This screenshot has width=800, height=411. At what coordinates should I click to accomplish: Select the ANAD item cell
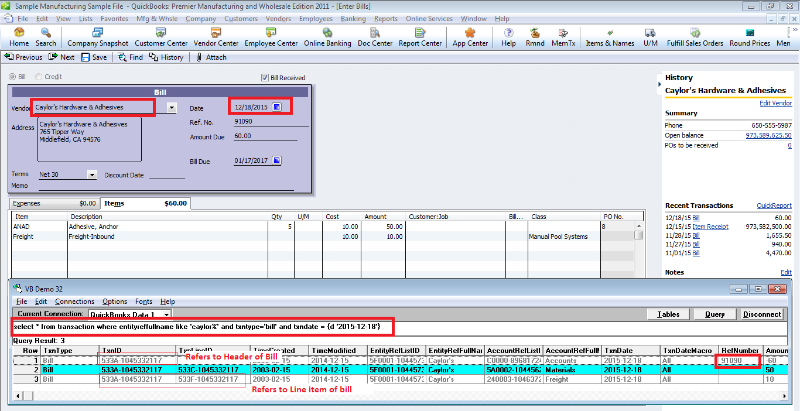tap(39, 227)
